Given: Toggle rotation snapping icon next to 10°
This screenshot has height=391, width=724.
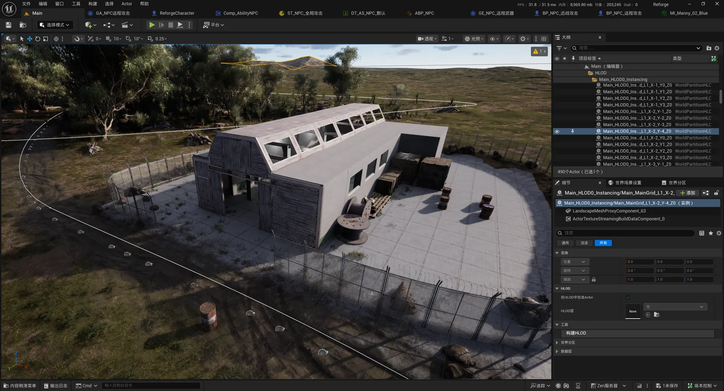Looking at the screenshot, I should pos(128,39).
